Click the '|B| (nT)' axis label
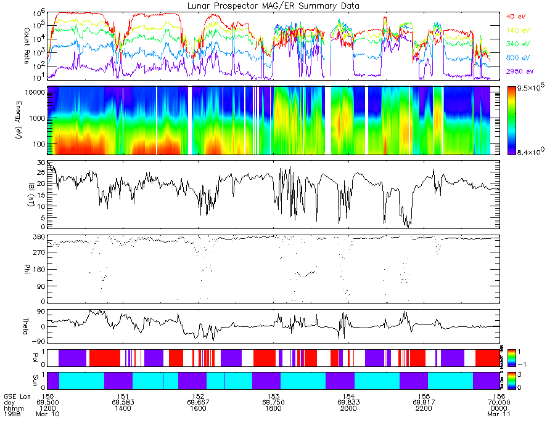Image resolution: width=555 pixels, height=431 pixels. (x=31, y=194)
